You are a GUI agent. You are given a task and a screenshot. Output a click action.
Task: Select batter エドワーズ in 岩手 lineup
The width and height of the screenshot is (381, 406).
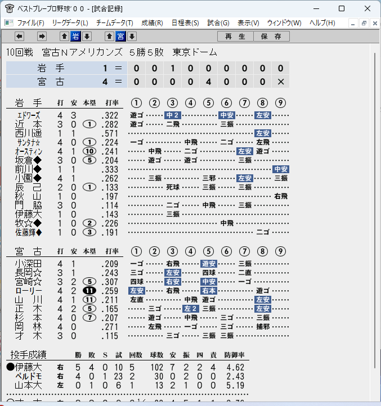click(29, 115)
